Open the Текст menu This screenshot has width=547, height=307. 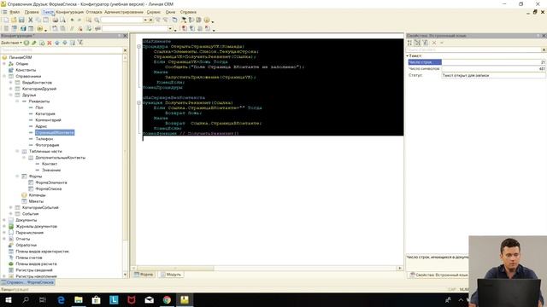[x=48, y=12]
